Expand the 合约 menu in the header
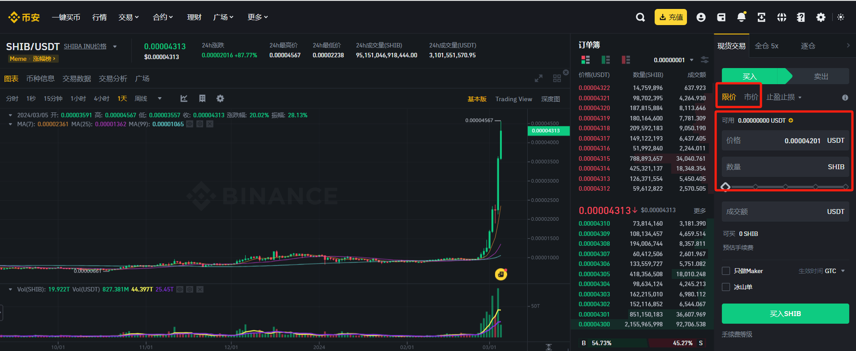The height and width of the screenshot is (351, 856). [x=163, y=17]
